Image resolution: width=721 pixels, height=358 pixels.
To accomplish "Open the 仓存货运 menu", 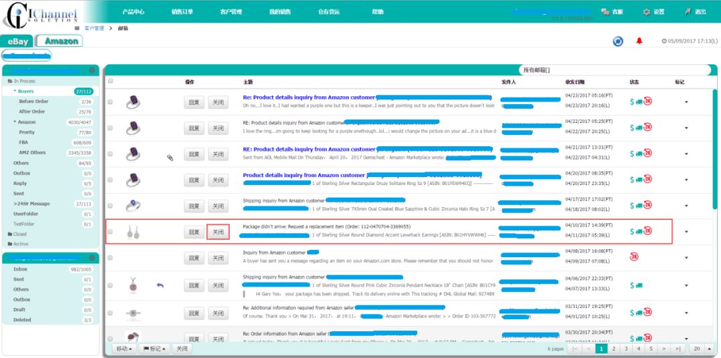I will (328, 12).
